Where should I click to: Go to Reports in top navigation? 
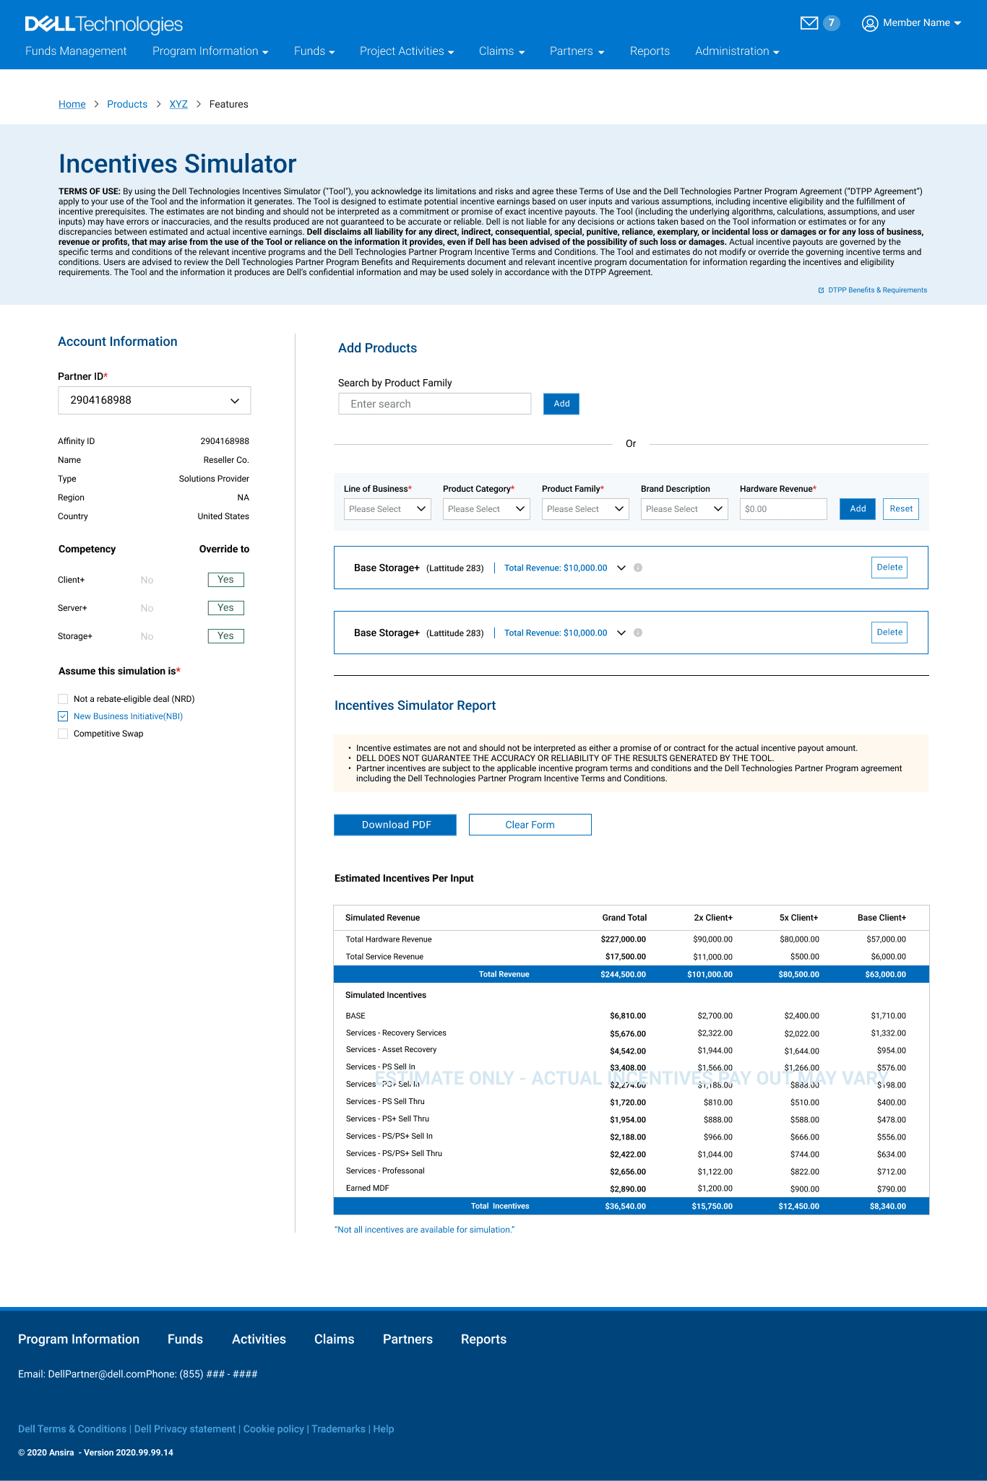point(650,51)
